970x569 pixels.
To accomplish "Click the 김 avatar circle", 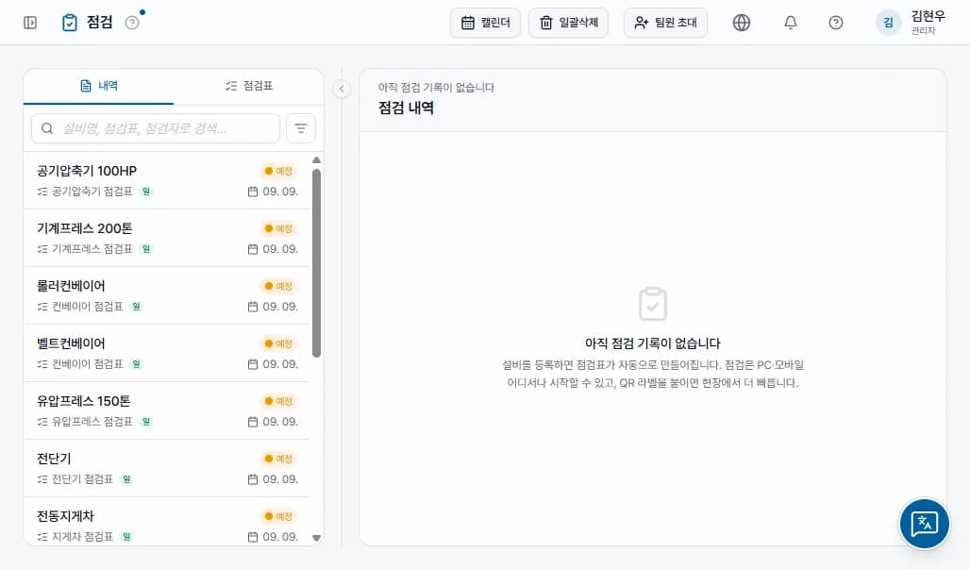I will coord(888,23).
